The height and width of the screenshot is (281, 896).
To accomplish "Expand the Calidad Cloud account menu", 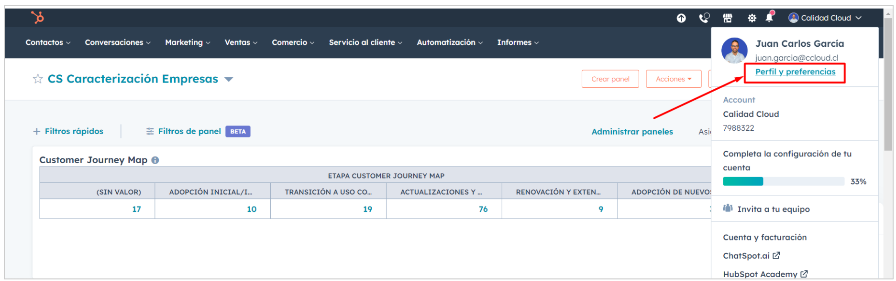I will click(x=825, y=18).
